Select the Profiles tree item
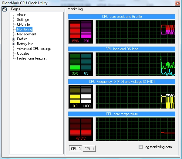 tap(22, 39)
